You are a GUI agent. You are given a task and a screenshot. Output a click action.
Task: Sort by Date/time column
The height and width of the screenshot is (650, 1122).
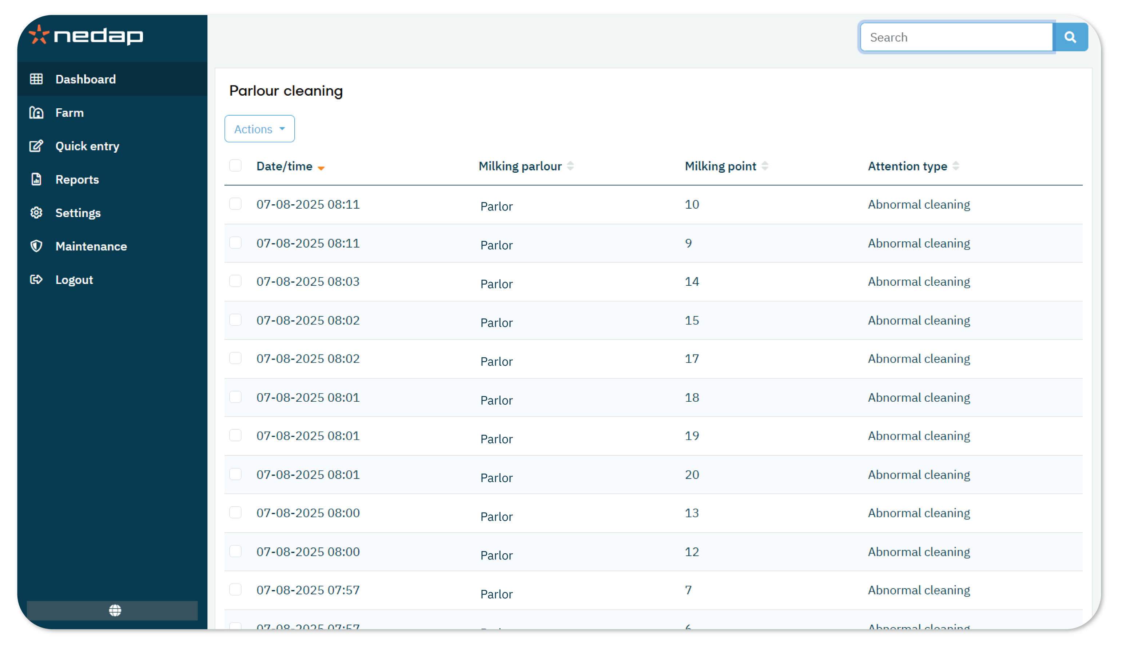pyautogui.click(x=290, y=166)
